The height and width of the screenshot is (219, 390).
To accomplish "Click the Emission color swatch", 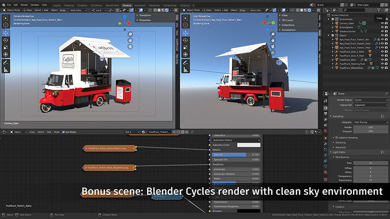I will click(249, 211).
